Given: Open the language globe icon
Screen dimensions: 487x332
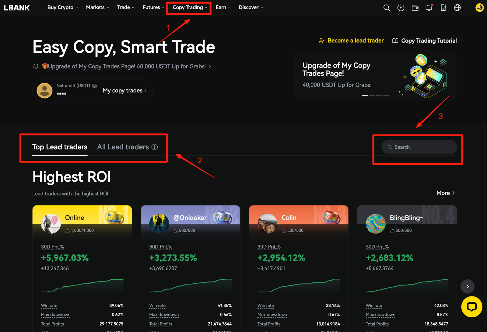Looking at the screenshot, I should [457, 8].
